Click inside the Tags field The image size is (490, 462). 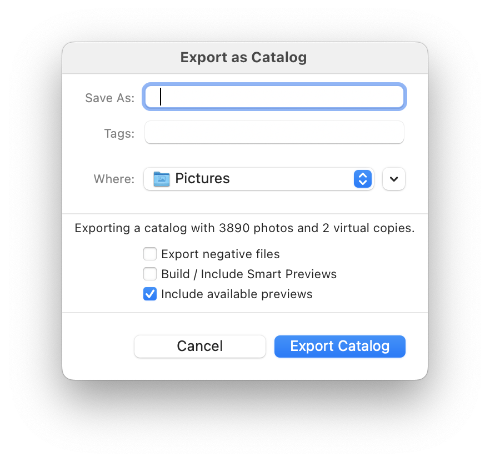[x=274, y=133]
